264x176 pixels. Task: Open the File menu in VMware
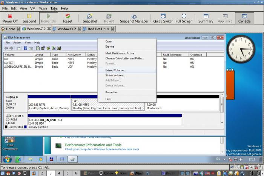[x=5, y=8]
